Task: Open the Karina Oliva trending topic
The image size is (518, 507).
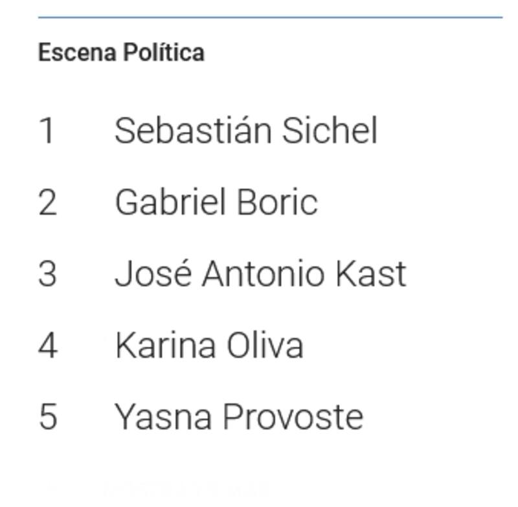Action: click(x=208, y=345)
